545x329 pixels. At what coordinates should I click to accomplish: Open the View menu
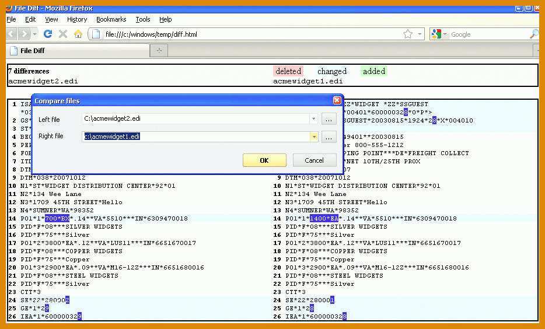point(51,19)
